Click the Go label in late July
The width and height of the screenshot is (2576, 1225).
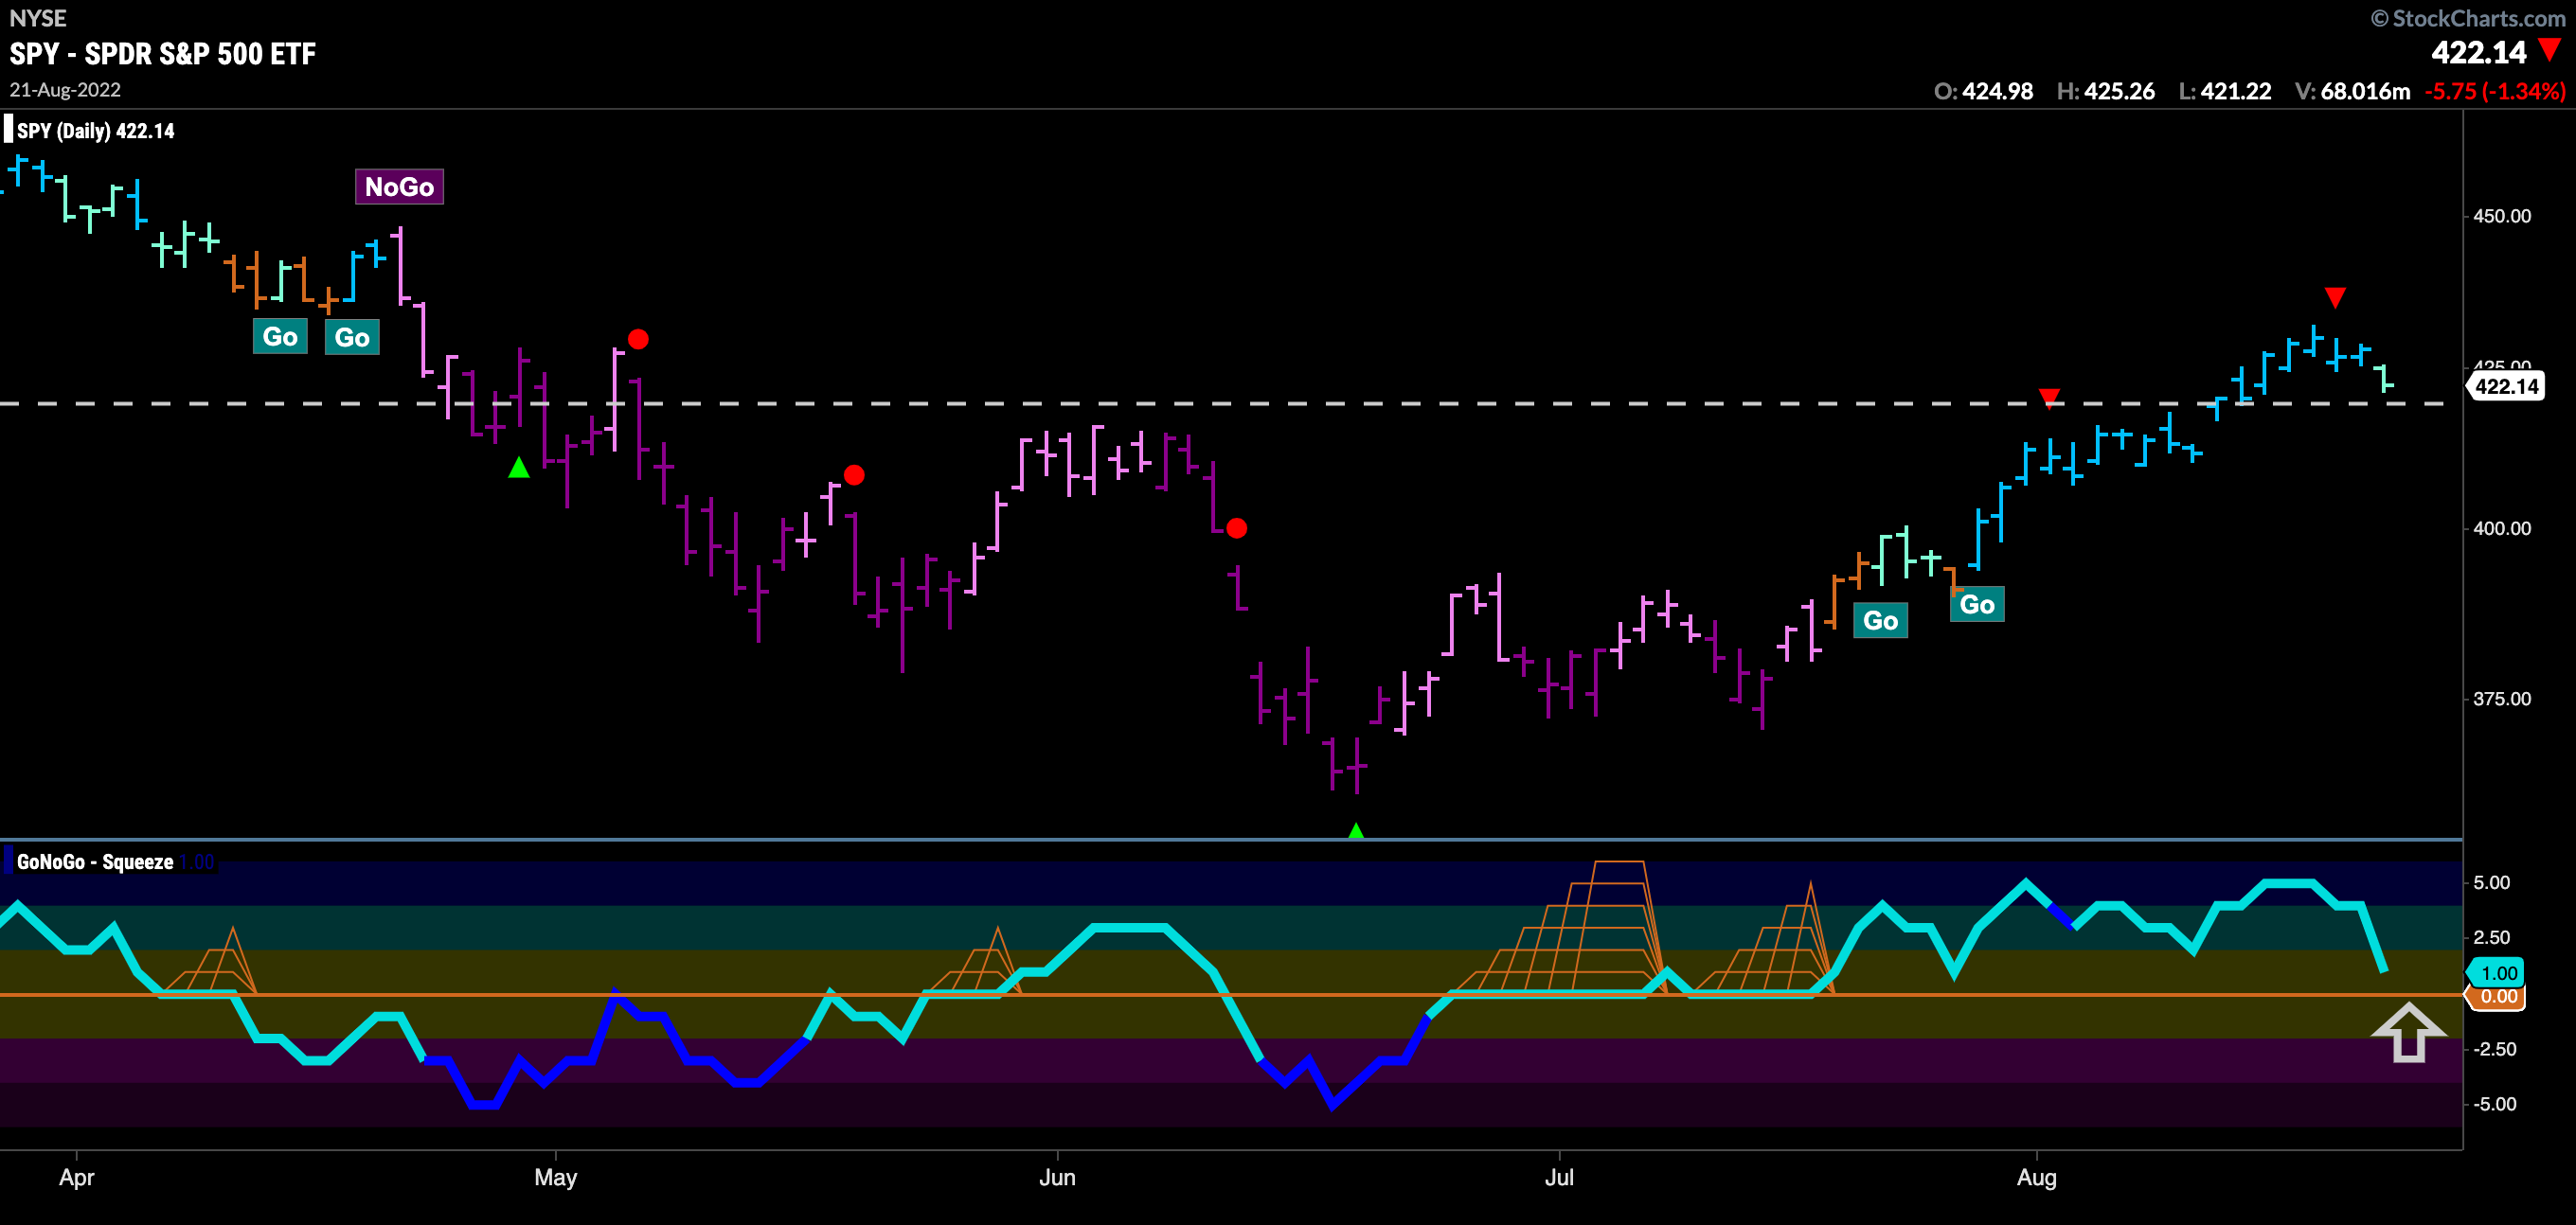pyautogui.click(x=1977, y=605)
